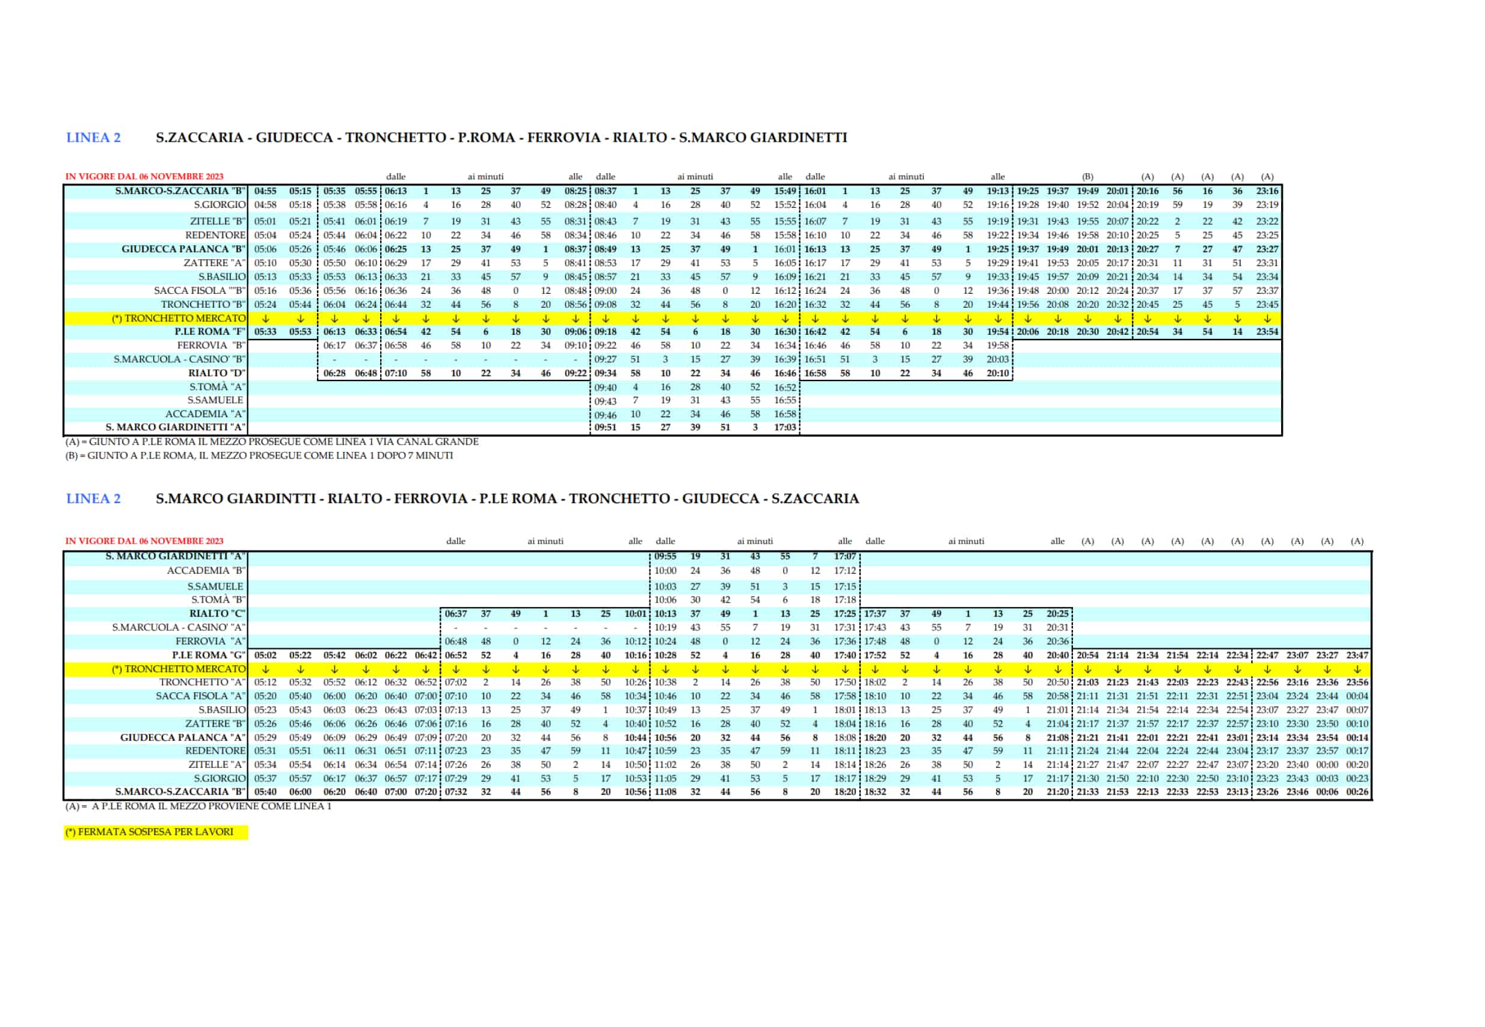Select the P.LE ROMA "F" row label
Screen dimensions: 1485x1027
[210, 332]
